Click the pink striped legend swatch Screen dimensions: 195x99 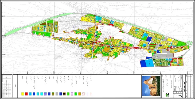tap(72, 94)
